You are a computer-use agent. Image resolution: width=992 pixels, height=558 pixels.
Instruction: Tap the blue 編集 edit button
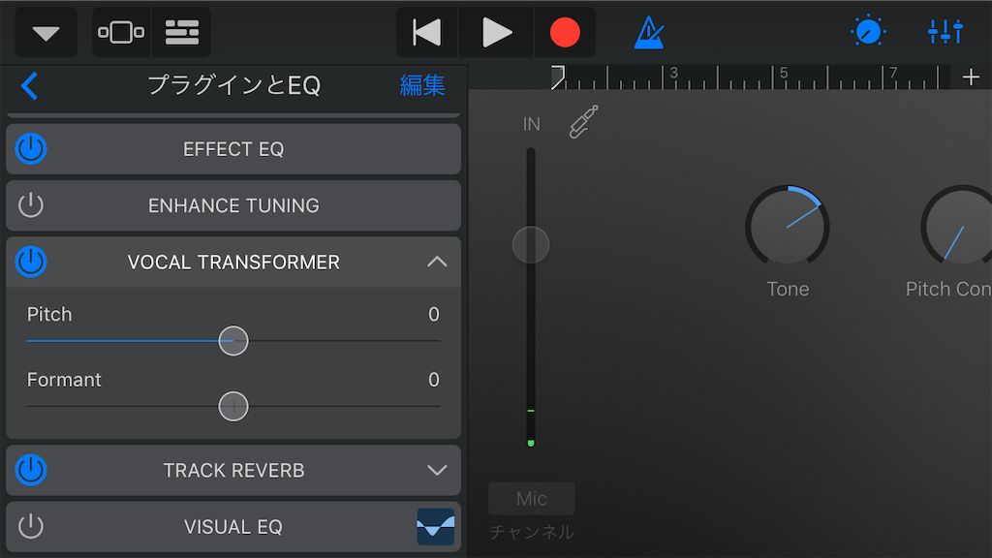[422, 85]
